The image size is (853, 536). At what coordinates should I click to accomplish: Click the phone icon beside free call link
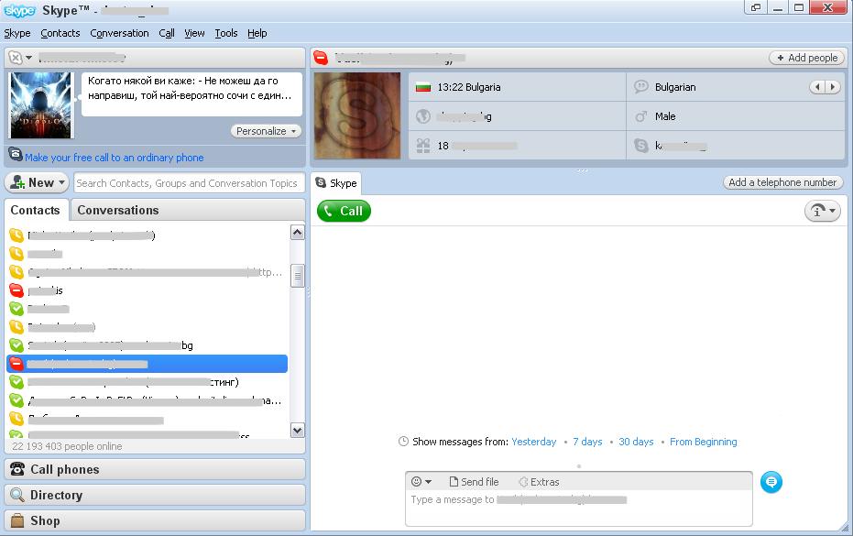pyautogui.click(x=16, y=155)
